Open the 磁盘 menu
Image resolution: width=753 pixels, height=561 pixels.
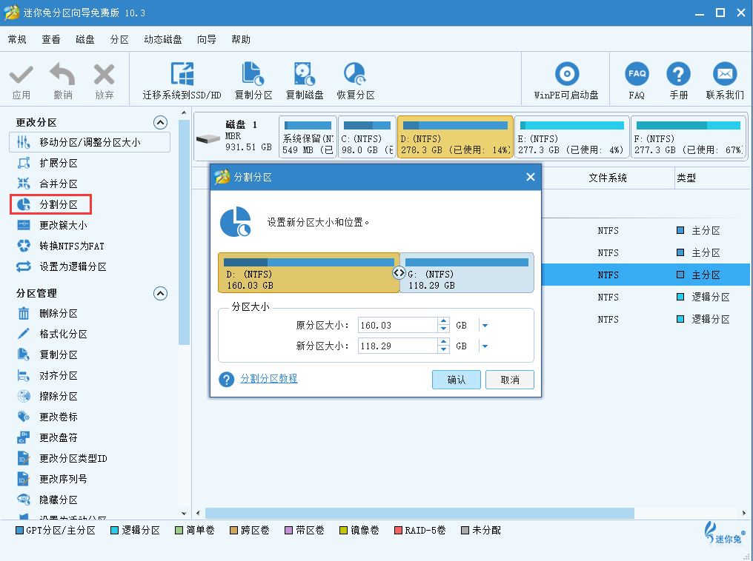pos(85,39)
